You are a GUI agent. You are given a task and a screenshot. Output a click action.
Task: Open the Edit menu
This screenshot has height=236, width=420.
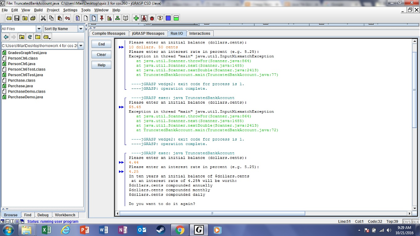[14, 10]
